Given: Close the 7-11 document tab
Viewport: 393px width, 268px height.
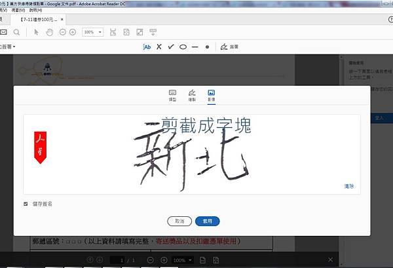Looking at the screenshot, I should pos(62,19).
